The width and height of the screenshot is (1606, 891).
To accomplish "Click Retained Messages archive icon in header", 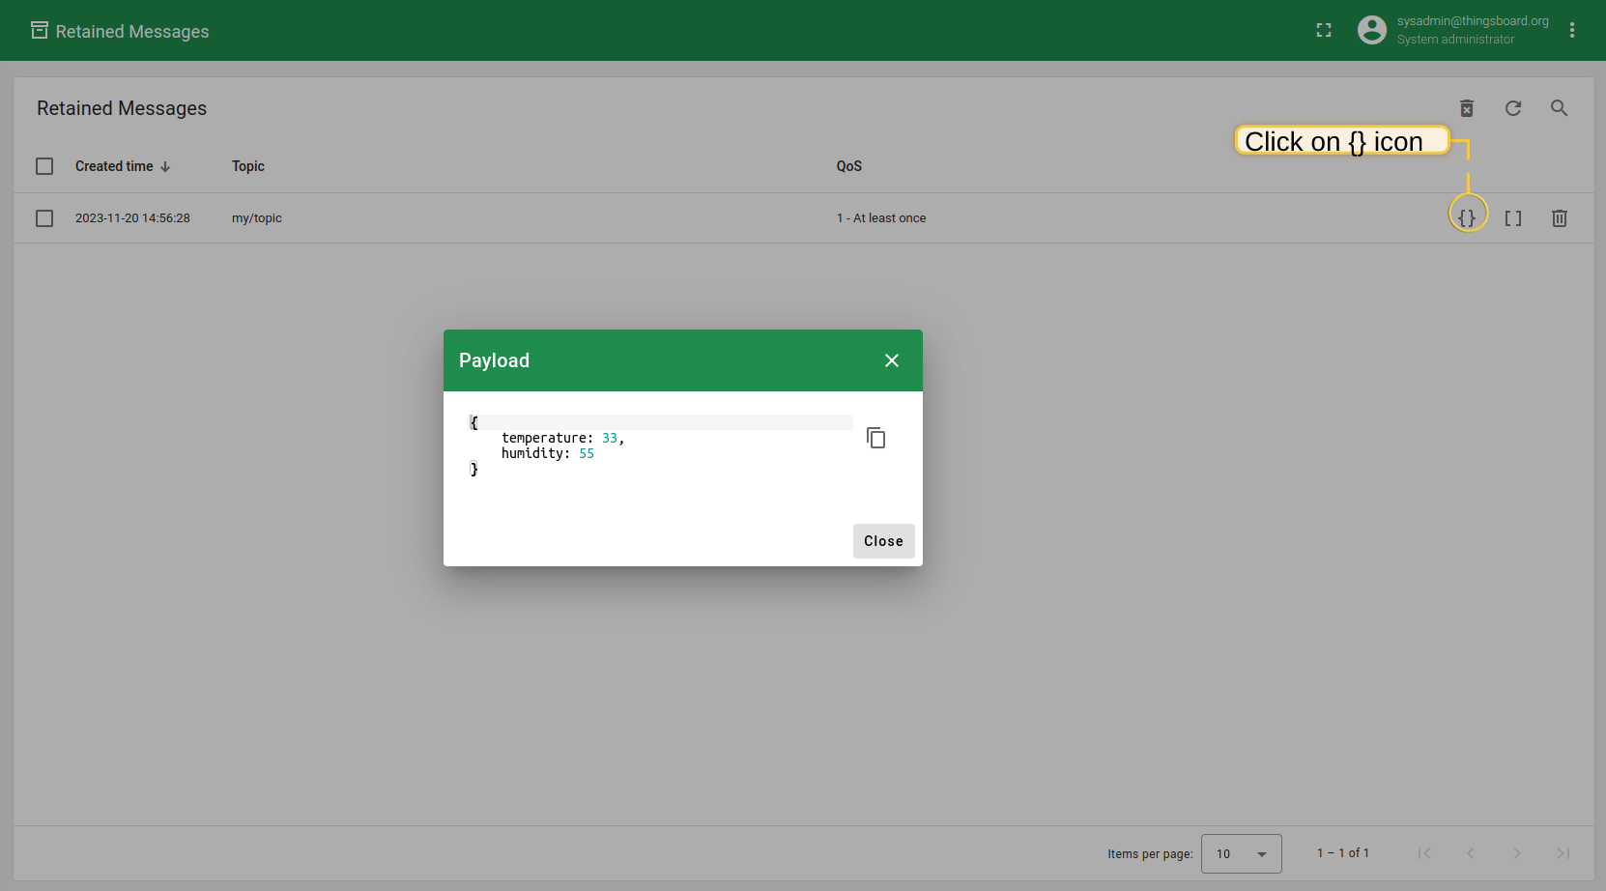I will 40,30.
